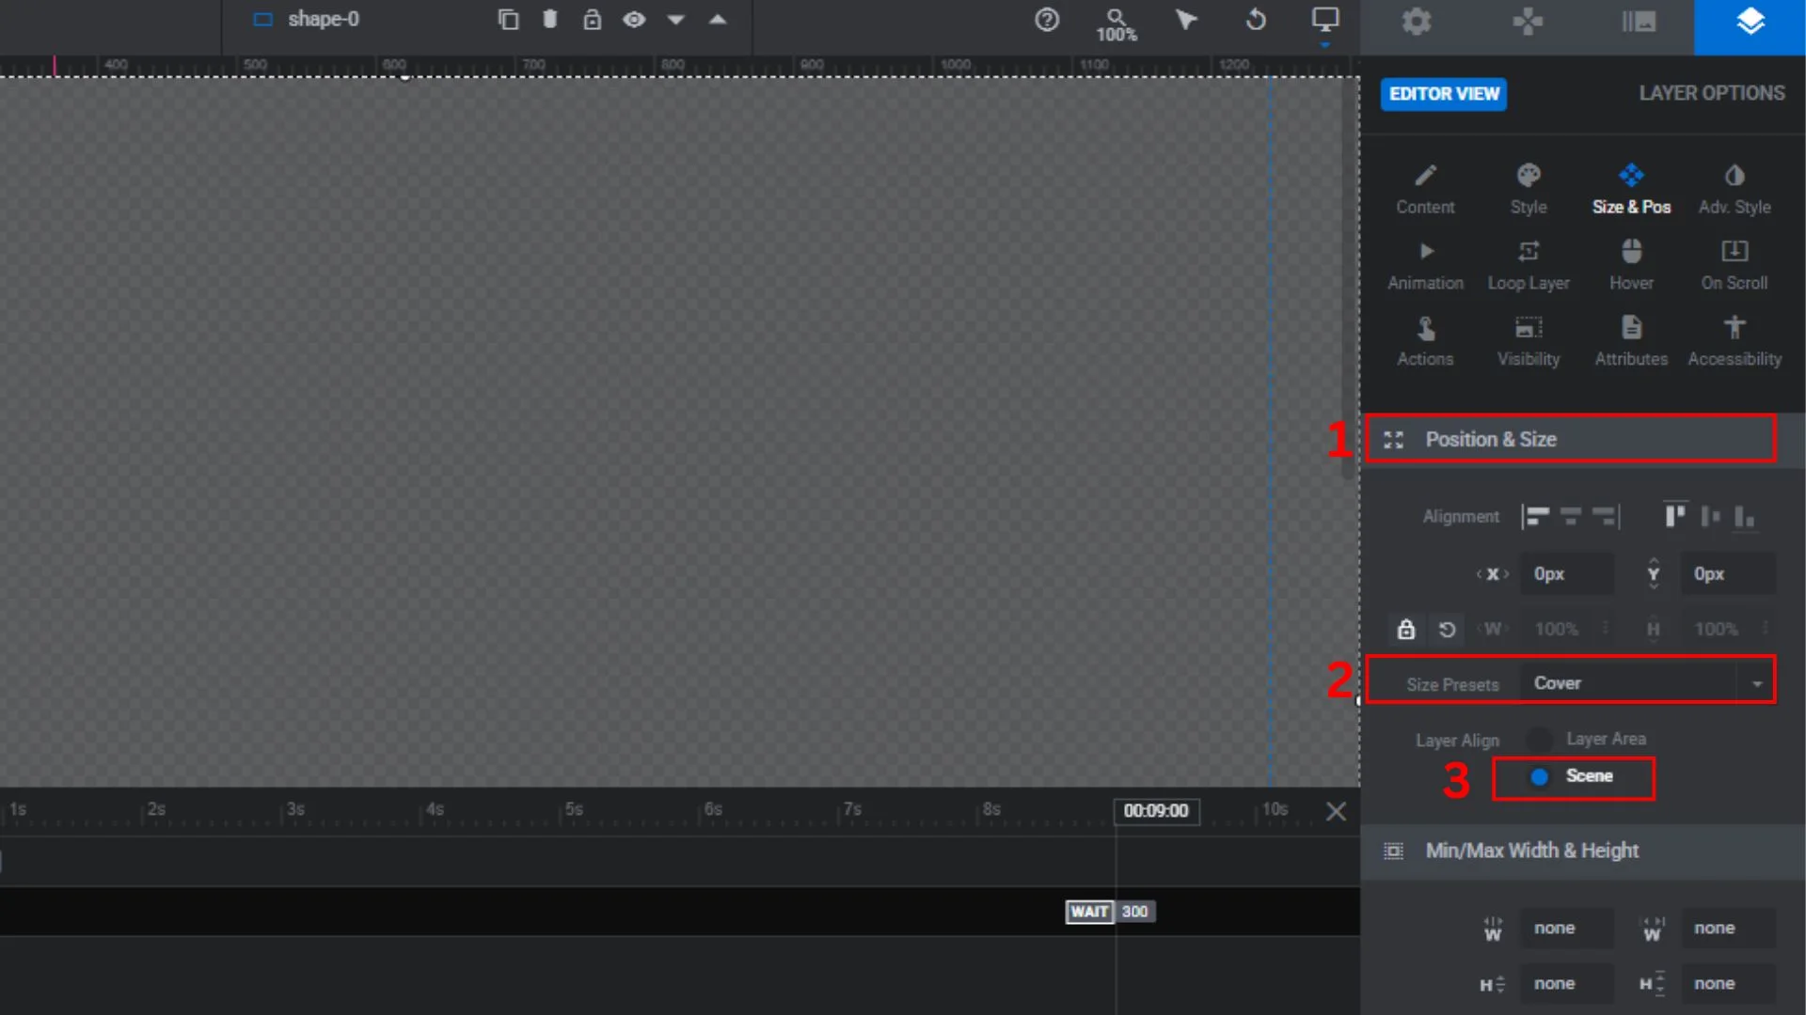Open the Adv. Style section
Viewport: 1806px width, 1015px height.
coord(1735,189)
